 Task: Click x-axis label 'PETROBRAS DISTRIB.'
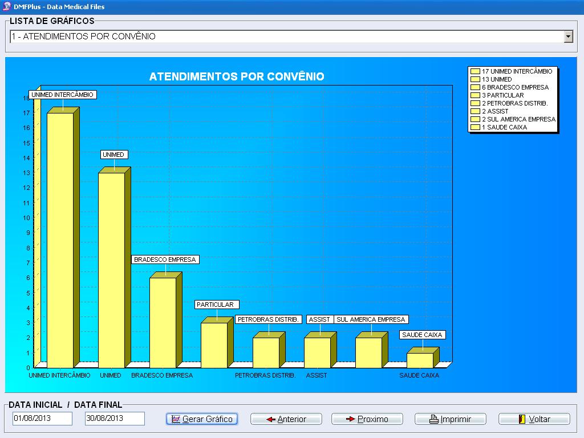pos(265,375)
